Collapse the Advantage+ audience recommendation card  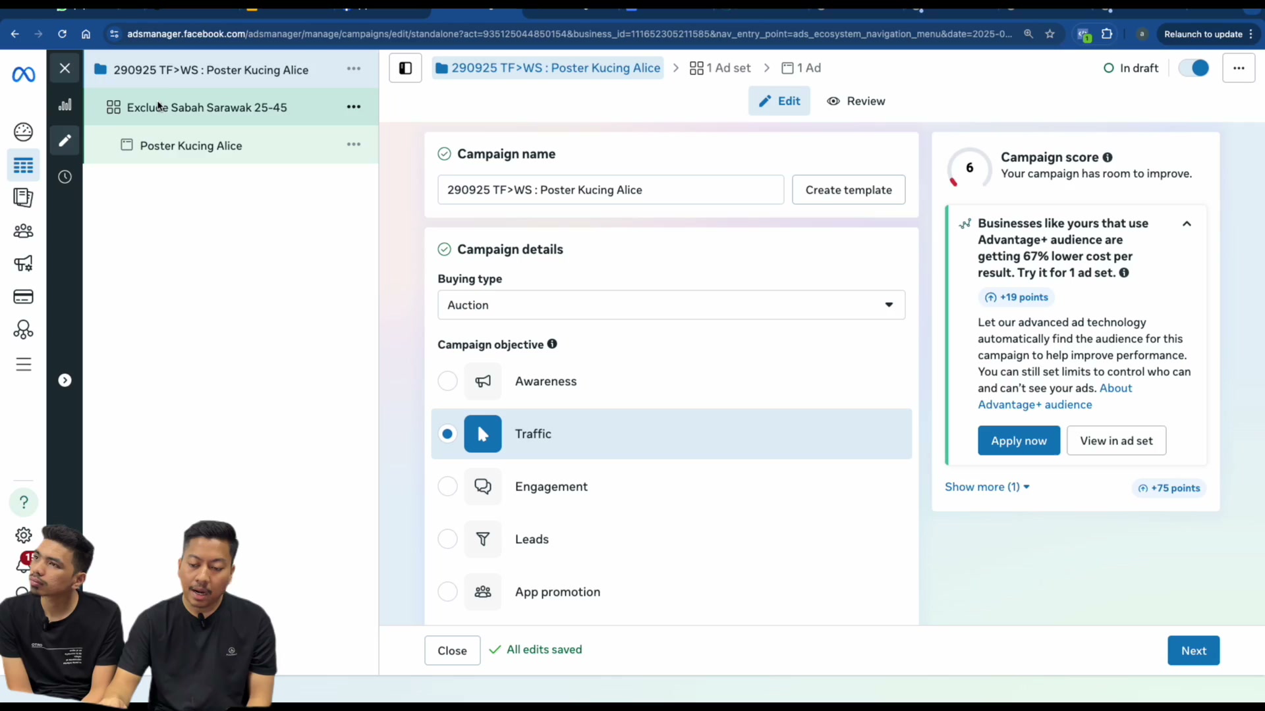(1187, 224)
